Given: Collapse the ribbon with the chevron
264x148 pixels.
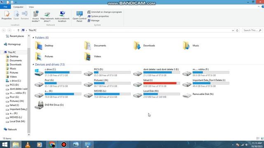Looking at the screenshot, I should pyautogui.click(x=259, y=7).
